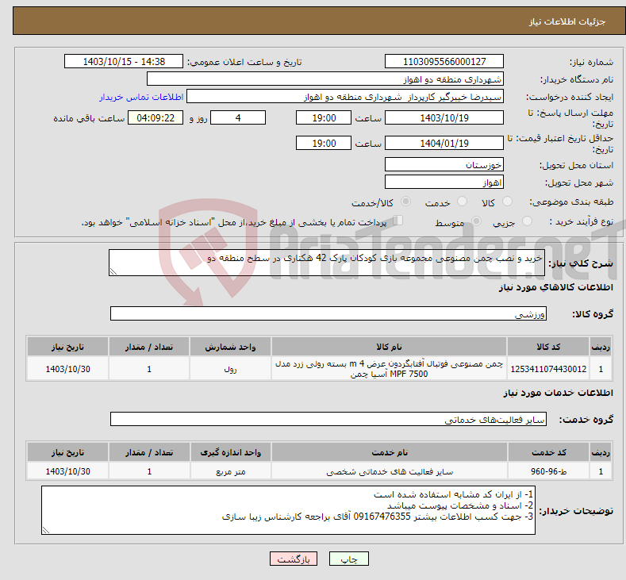The image size is (626, 580).
Task: Click the remaining time field 04:09:22
Action: click(156, 117)
